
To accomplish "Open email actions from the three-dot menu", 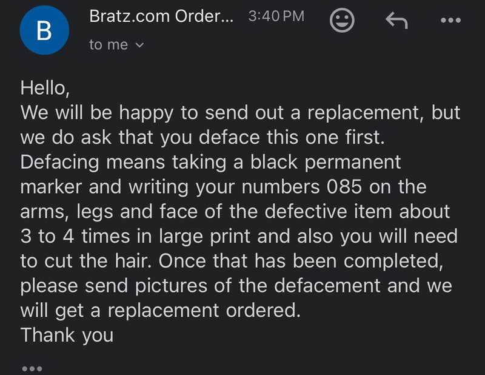I will click(x=450, y=19).
